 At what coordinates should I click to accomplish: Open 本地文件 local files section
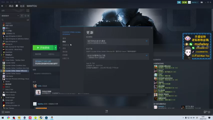(66, 45)
